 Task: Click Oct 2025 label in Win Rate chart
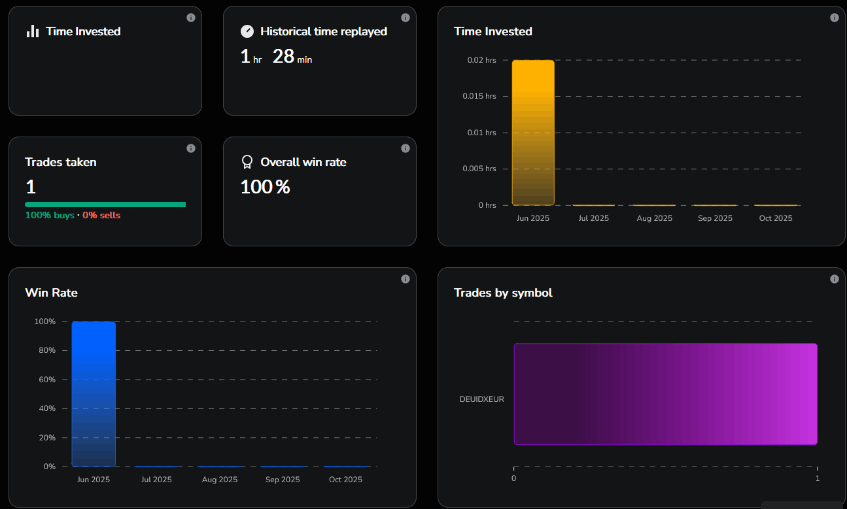pyautogui.click(x=345, y=480)
